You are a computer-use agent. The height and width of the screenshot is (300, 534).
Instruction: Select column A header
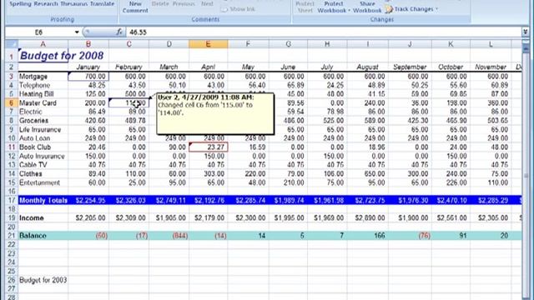(43, 44)
